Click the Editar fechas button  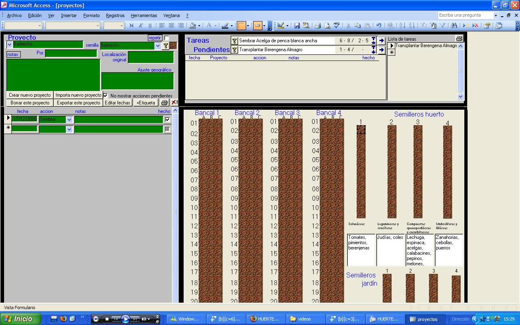[118, 103]
